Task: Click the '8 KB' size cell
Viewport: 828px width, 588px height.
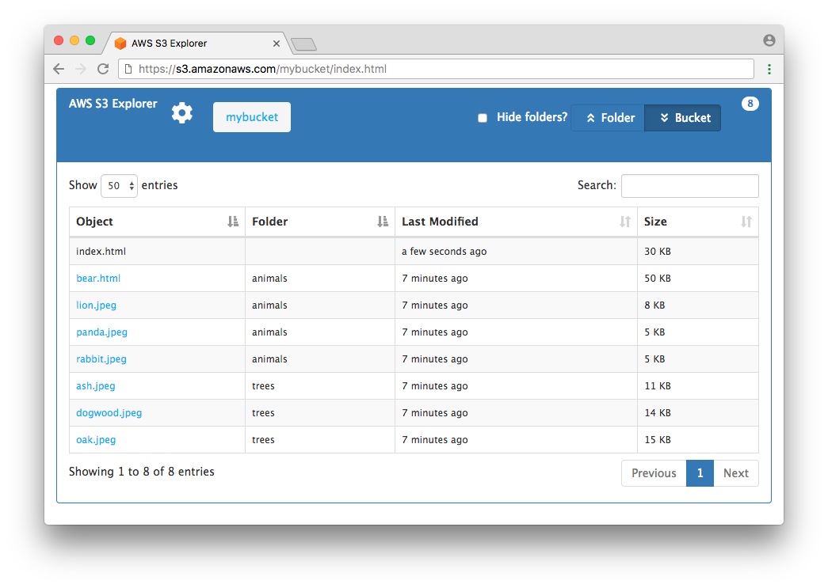Action: pos(697,305)
